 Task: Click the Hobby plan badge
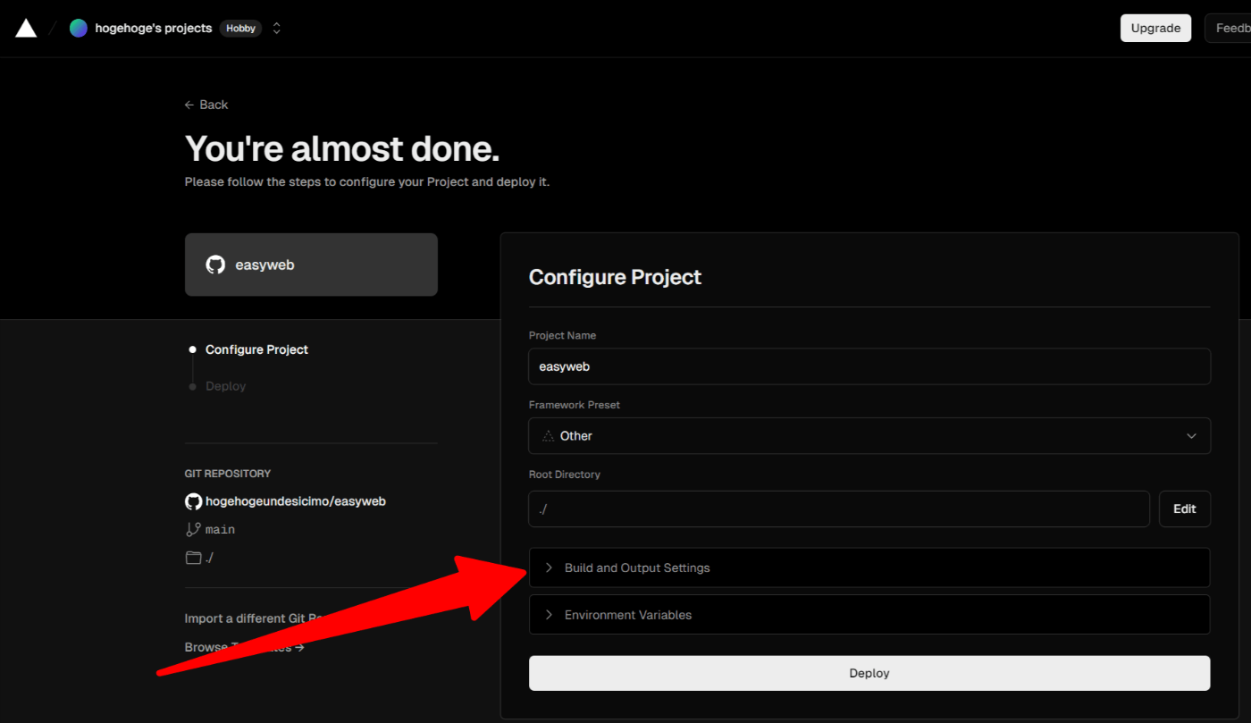[240, 29]
